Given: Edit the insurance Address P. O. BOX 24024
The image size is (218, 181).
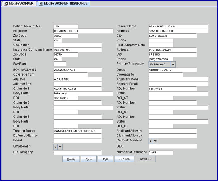Looking at the screenshot, I should click(x=173, y=50).
